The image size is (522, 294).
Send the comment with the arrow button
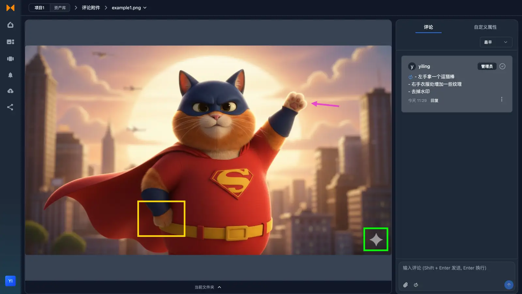(x=508, y=285)
